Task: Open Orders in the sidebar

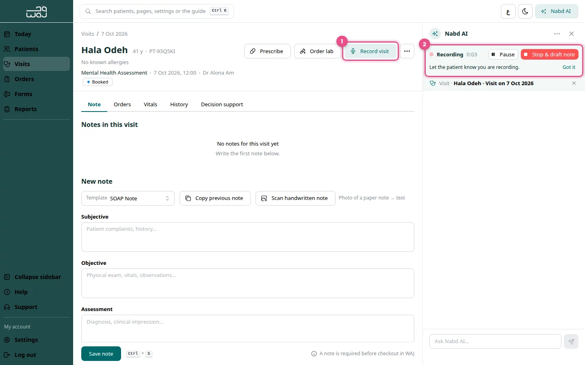Action: click(37, 79)
